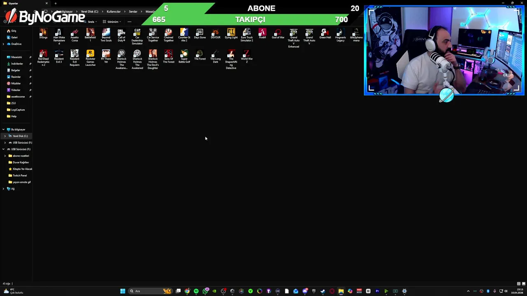
Task: Open the Görünüm view dropdown
Action: [x=112, y=22]
